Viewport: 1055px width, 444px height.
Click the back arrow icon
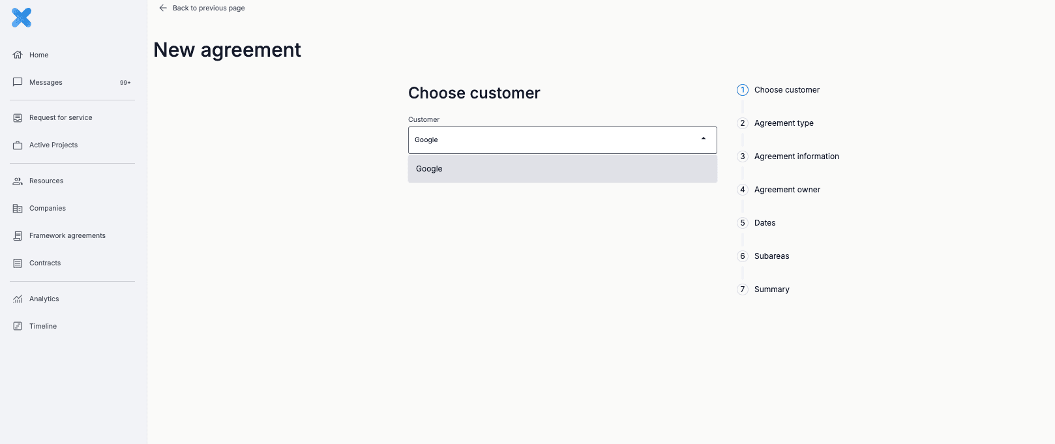point(163,8)
